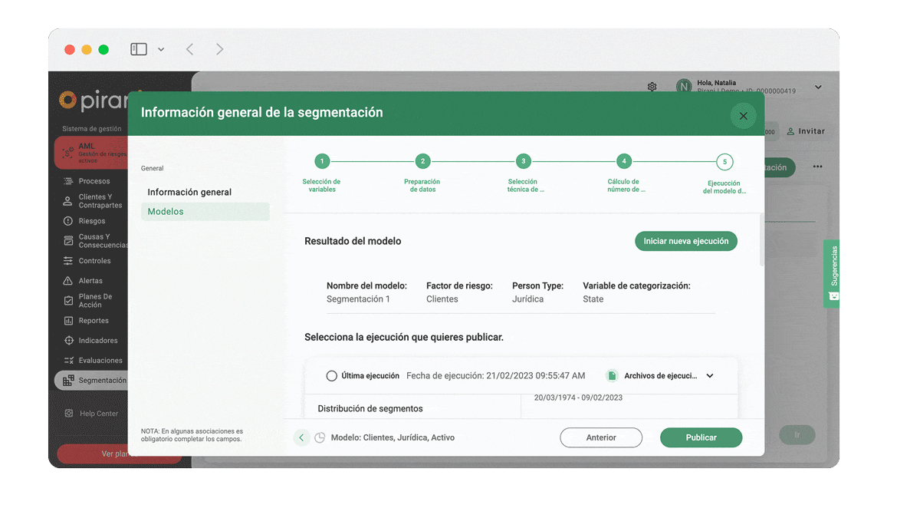This screenshot has width=920, height=518.
Task: Go to step 1 Selección de variables
Action: [x=322, y=161]
